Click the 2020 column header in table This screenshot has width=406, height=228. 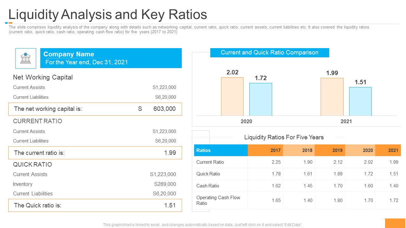coord(360,150)
